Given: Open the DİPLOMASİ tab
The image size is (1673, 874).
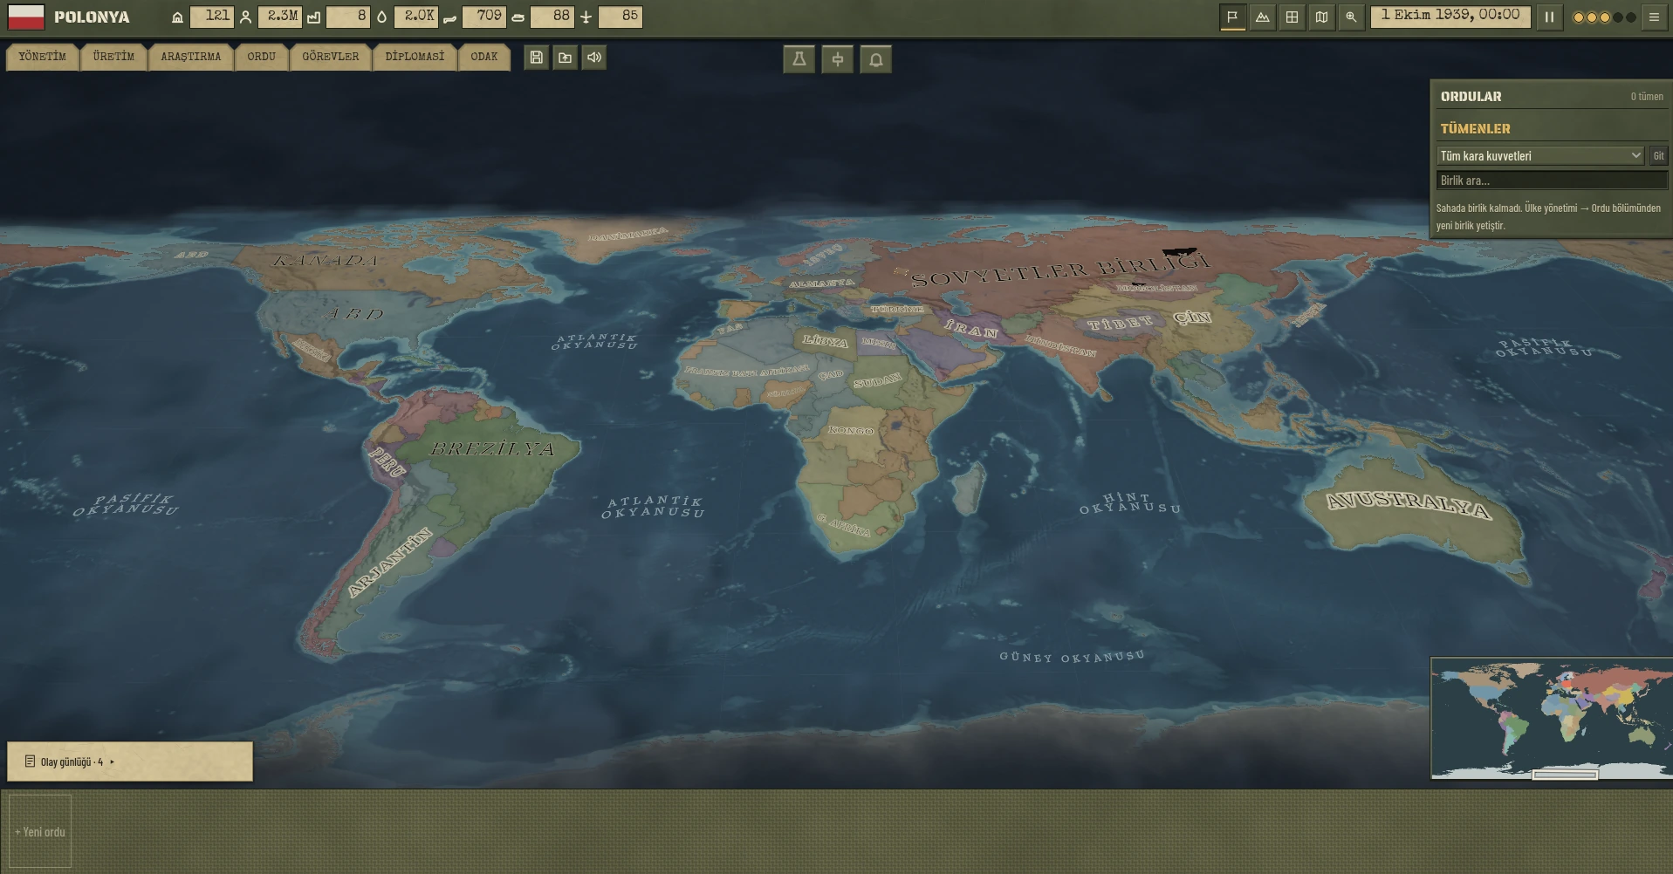Looking at the screenshot, I should click(x=415, y=57).
